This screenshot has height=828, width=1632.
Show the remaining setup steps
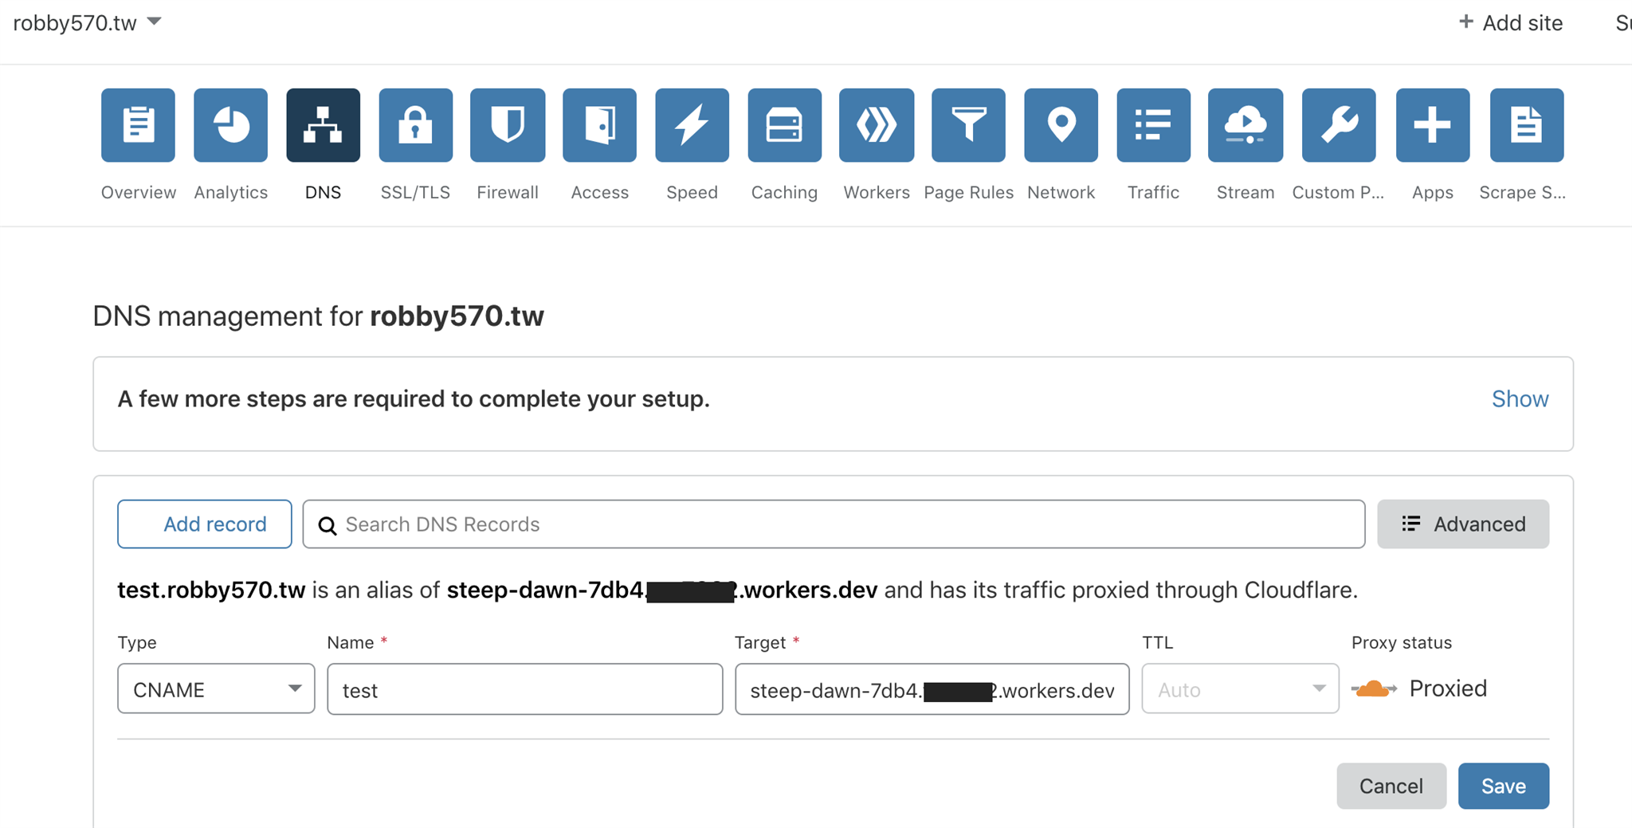point(1520,398)
